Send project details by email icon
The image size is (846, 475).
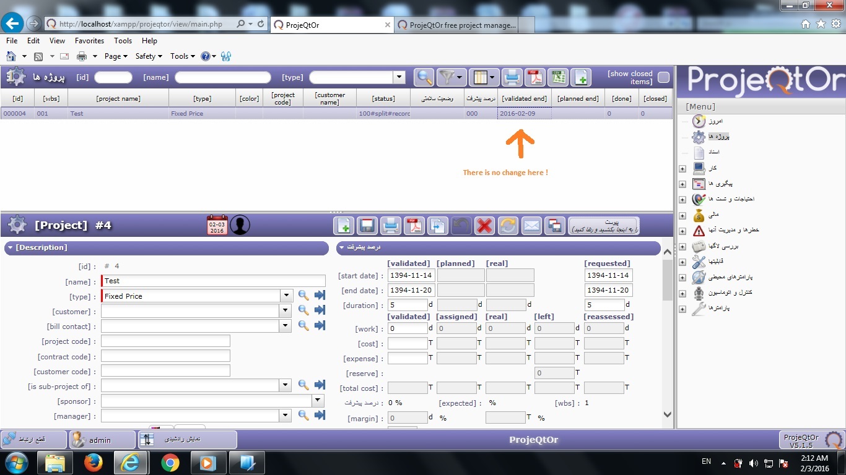pyautogui.click(x=531, y=226)
